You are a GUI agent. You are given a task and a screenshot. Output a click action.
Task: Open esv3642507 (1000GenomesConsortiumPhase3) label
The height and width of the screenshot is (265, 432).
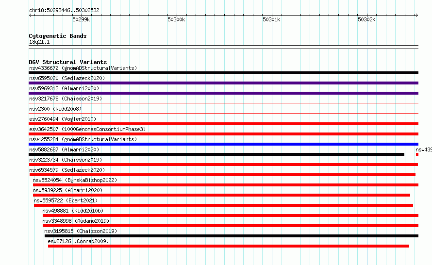[x=87, y=129]
